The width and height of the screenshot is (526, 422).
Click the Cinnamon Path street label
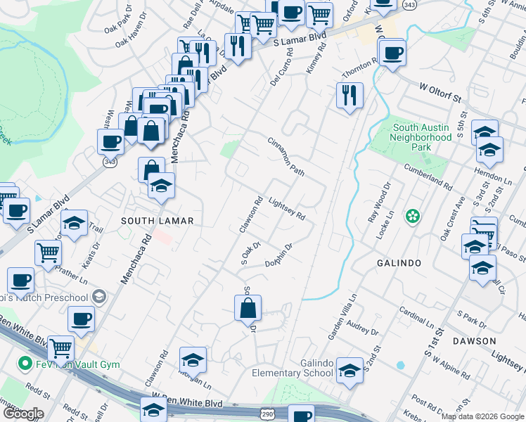tap(286, 157)
